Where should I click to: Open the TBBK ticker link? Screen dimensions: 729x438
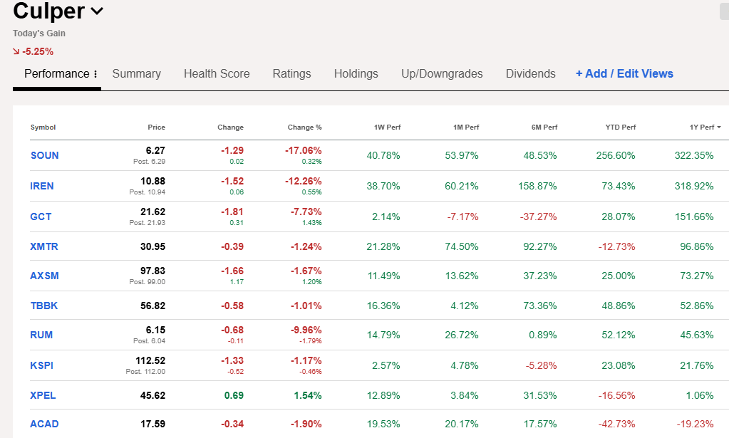(44, 306)
